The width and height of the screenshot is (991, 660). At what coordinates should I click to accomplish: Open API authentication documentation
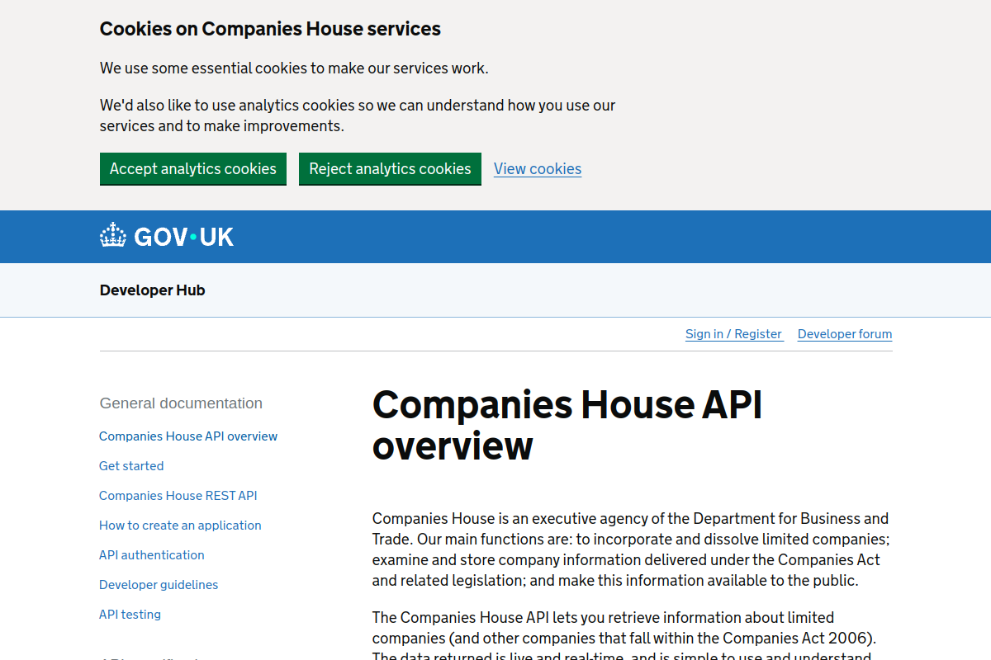[152, 555]
